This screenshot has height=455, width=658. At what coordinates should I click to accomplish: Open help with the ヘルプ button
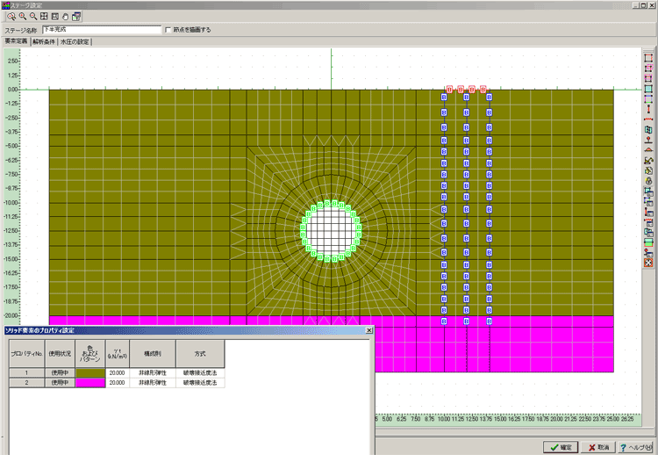click(635, 446)
